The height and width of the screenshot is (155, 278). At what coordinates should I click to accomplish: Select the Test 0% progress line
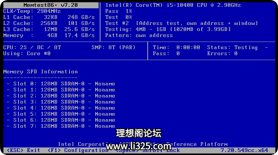119,17
